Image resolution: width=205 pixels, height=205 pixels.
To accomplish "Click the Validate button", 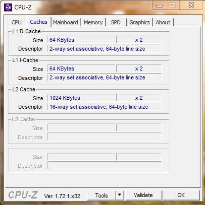I will 143,195.
